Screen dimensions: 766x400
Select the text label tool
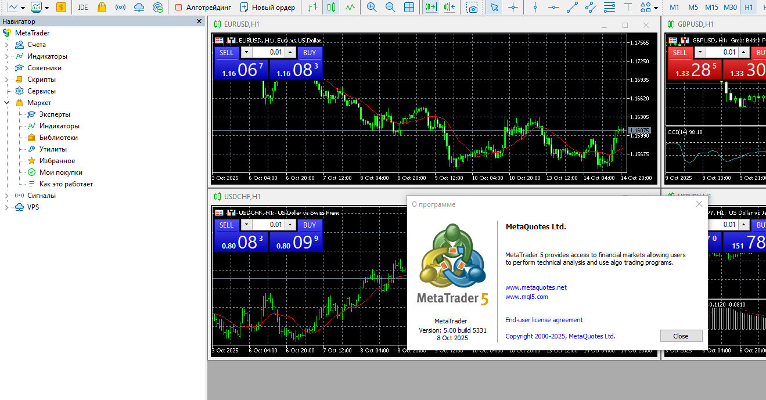coord(628,8)
